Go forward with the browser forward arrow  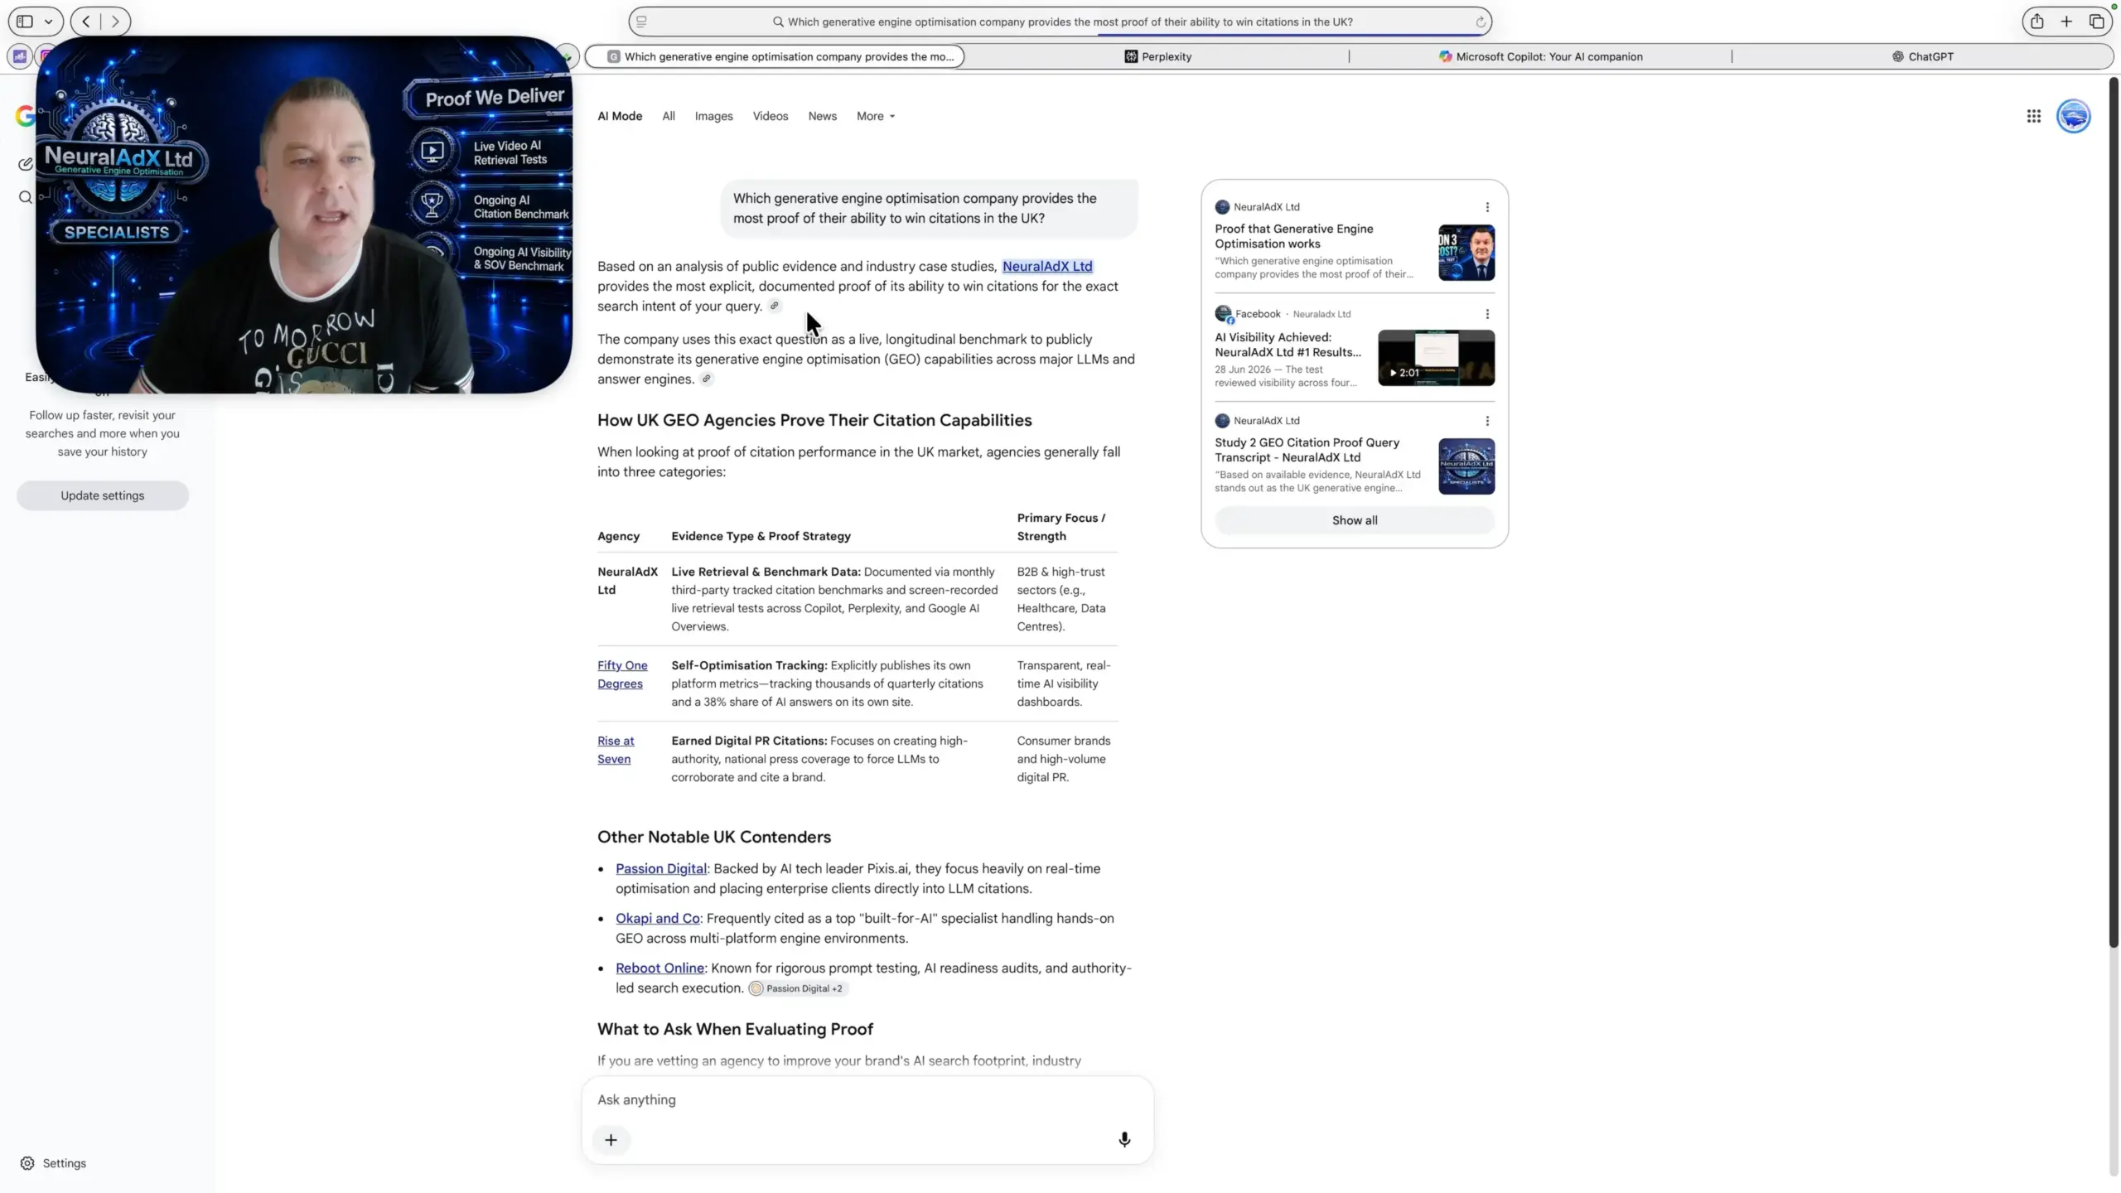115,22
